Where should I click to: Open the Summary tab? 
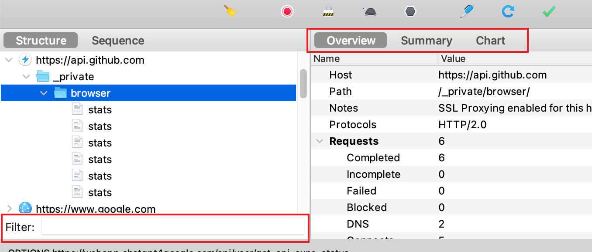pos(426,41)
